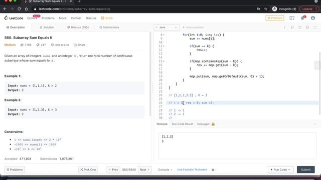Click Add to List

pos(60,45)
